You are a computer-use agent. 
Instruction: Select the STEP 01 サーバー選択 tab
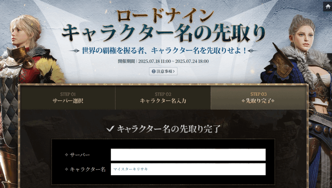coord(68,97)
